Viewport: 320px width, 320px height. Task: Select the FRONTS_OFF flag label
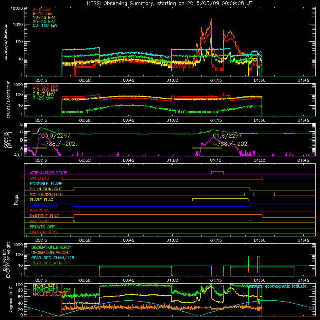point(42,227)
